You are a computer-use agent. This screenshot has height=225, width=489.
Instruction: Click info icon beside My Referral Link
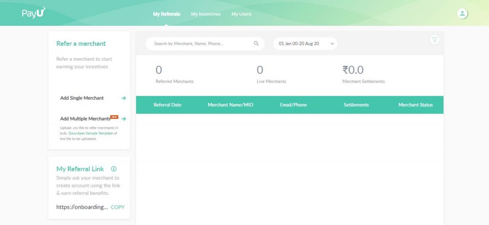pyautogui.click(x=114, y=169)
